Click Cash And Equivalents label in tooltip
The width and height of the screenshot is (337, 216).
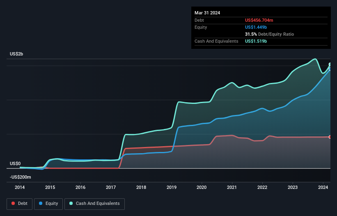216,41
